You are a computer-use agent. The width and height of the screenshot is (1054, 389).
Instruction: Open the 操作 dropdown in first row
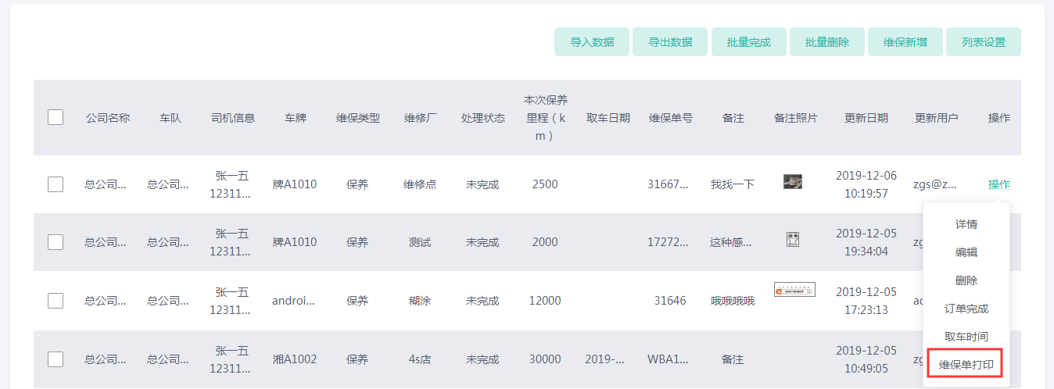pos(998,184)
